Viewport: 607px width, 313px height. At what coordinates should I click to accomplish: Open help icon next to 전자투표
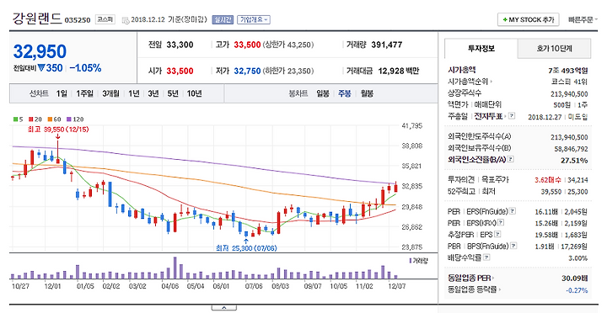click(512, 115)
